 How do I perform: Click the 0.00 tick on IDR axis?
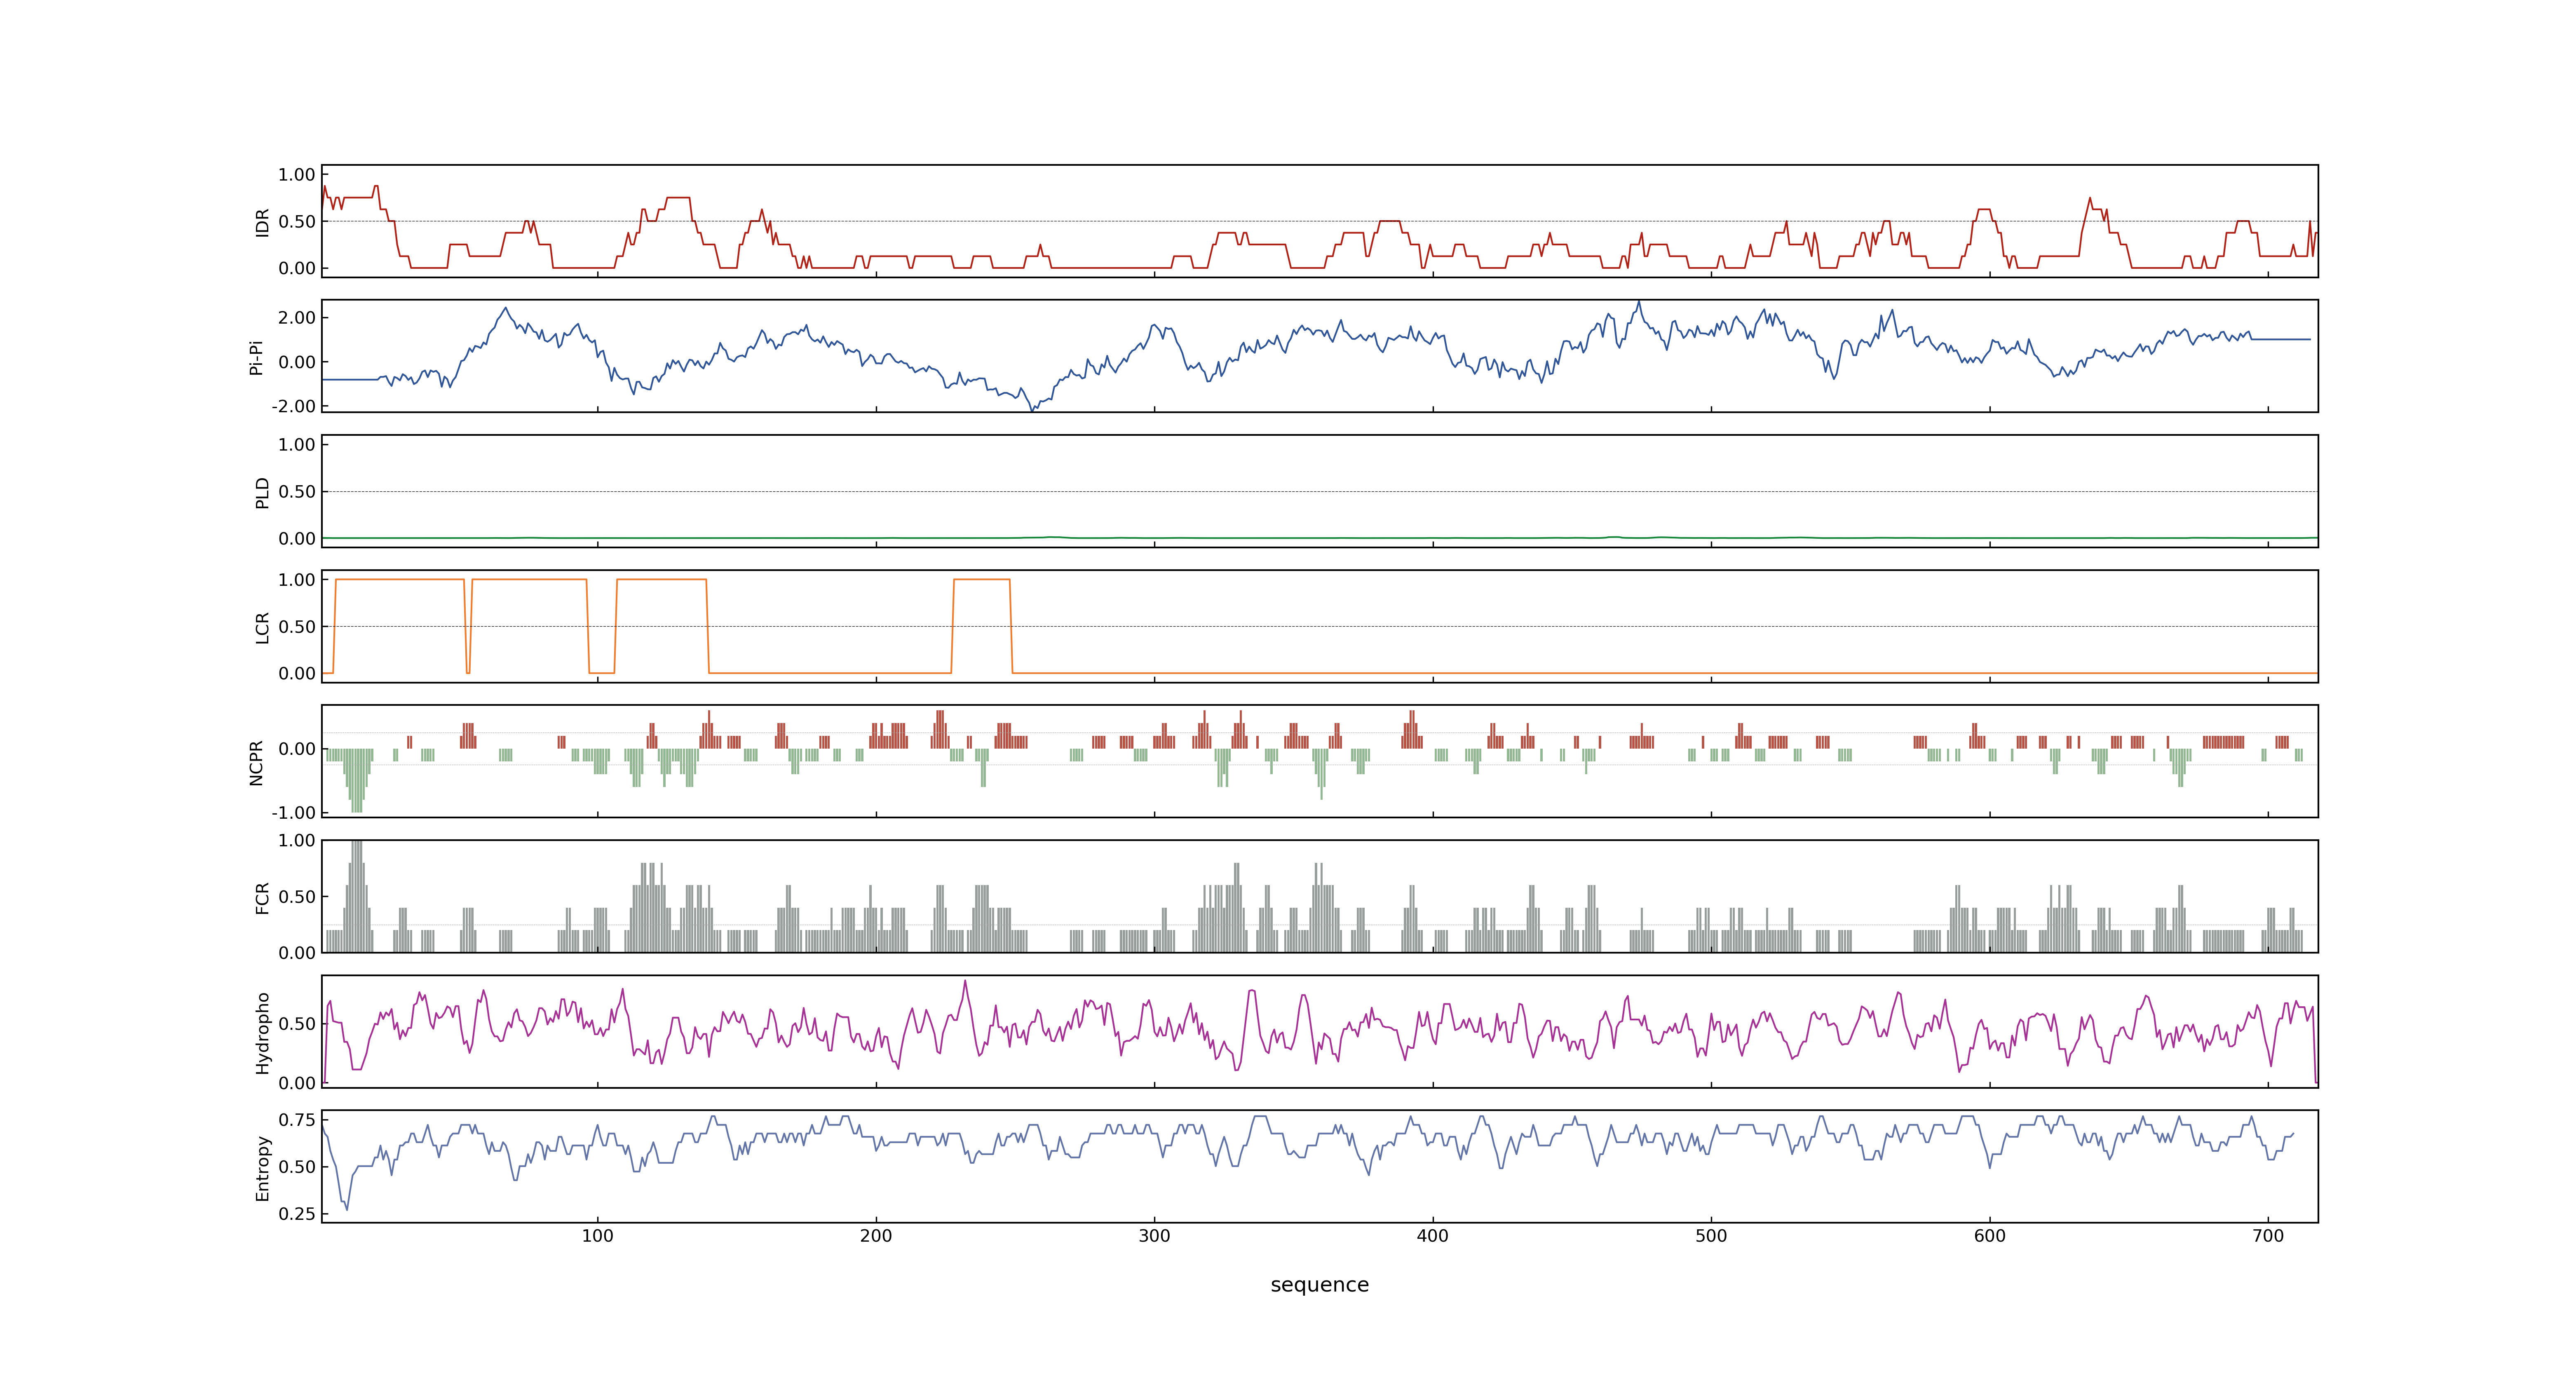click(297, 268)
